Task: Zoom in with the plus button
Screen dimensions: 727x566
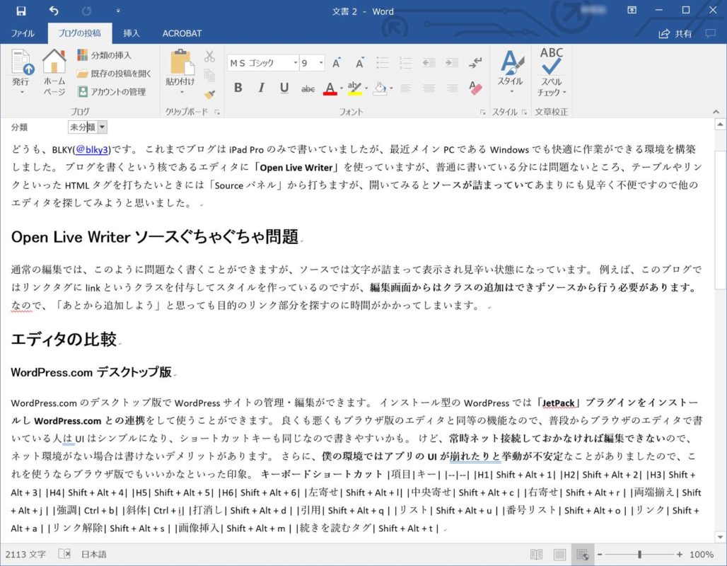Action: [679, 555]
